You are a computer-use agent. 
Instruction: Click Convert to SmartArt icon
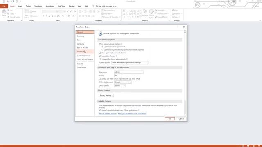point(102,17)
